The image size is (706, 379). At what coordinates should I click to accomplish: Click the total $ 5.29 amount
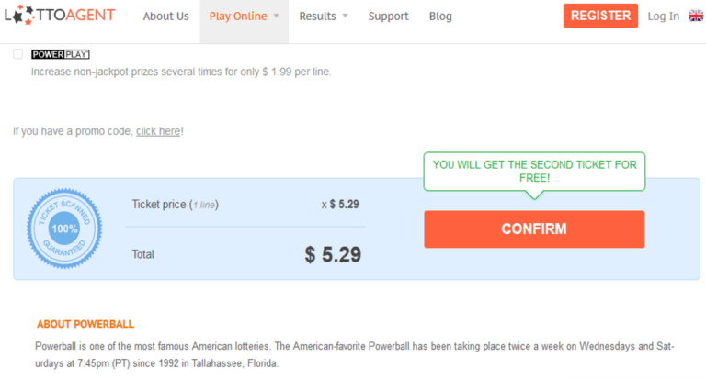333,254
